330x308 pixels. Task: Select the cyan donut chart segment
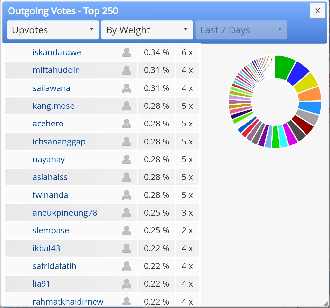click(x=283, y=137)
